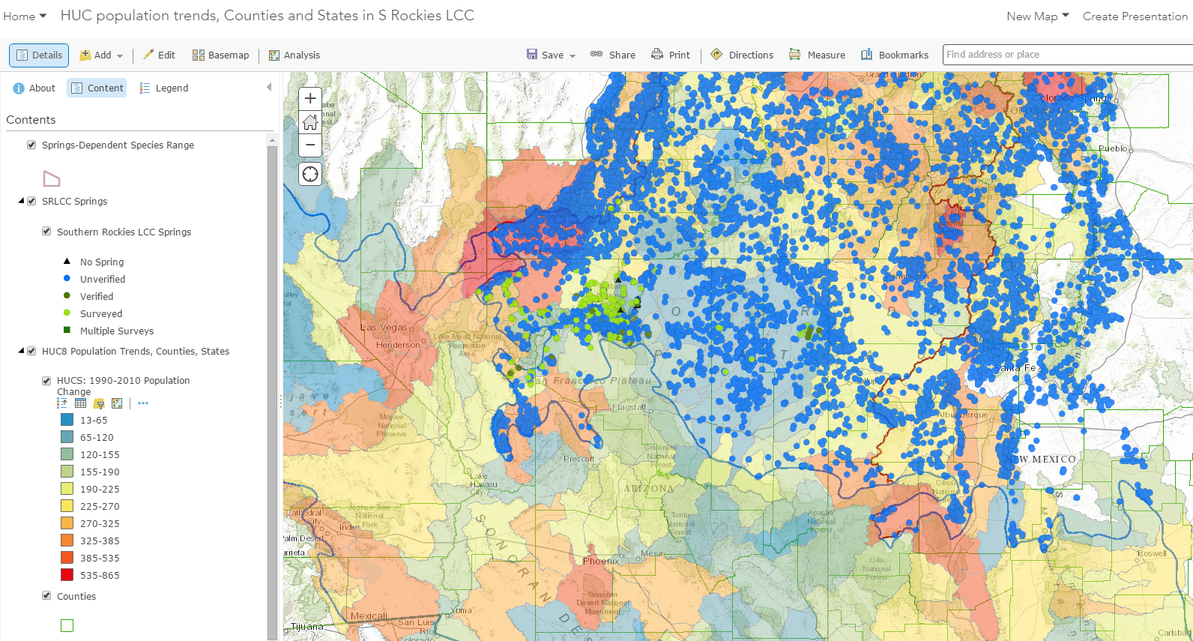Image resolution: width=1193 pixels, height=641 pixels.
Task: Open the Details panel button
Action: coord(39,55)
